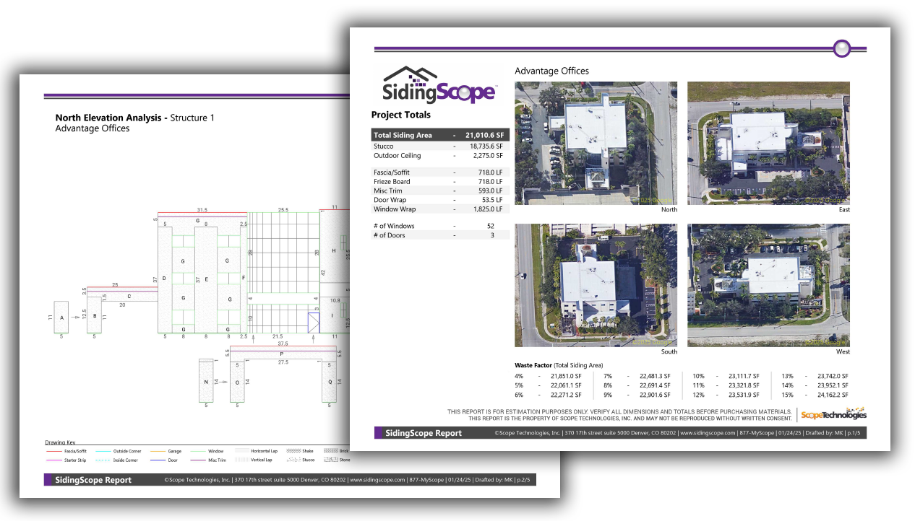
Task: Select the Outdoor Ceiling 2,275.0 SF row
Action: [440, 155]
